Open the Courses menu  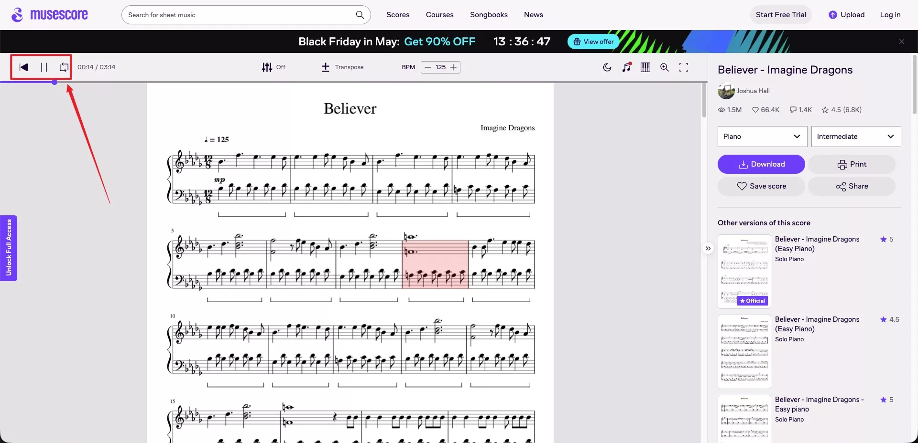tap(440, 15)
